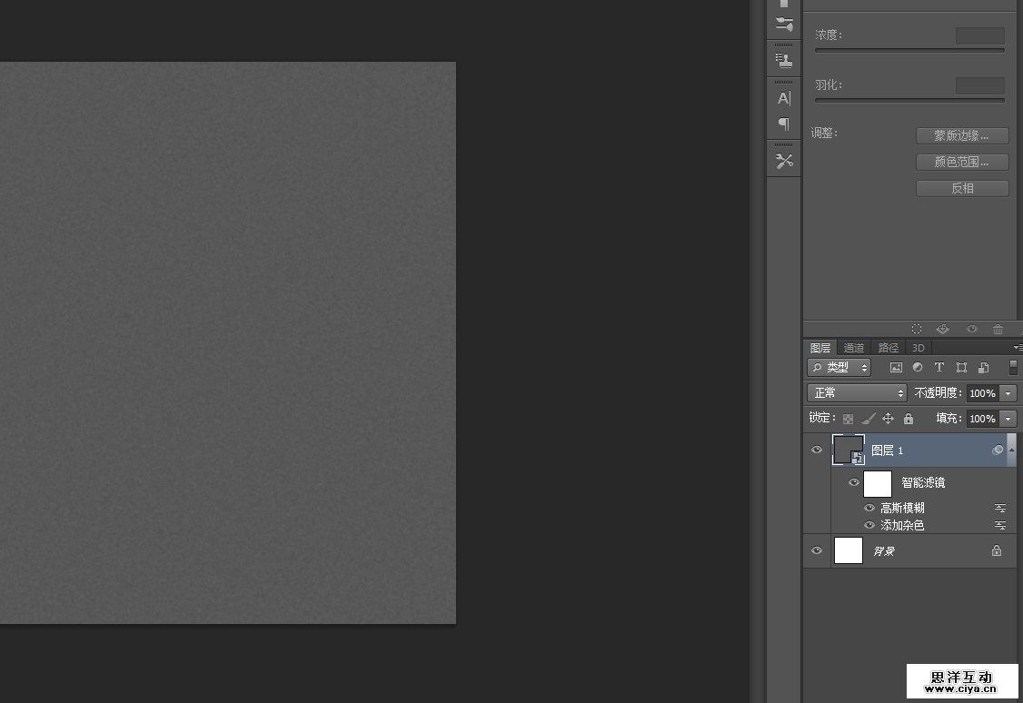The image size is (1023, 703).
Task: Switch to the 路径 tab
Action: pos(888,348)
